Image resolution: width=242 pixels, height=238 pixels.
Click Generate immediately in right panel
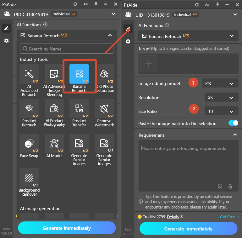pyautogui.click(x=189, y=229)
